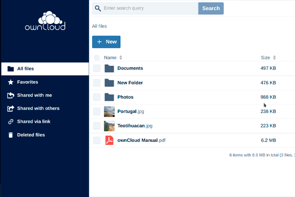Viewport: 295px width, 197px height.
Task: Click the ownCloud logo
Action: (45, 21)
